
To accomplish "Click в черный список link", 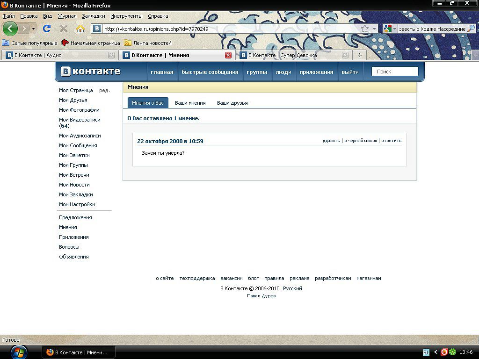I will [x=361, y=141].
